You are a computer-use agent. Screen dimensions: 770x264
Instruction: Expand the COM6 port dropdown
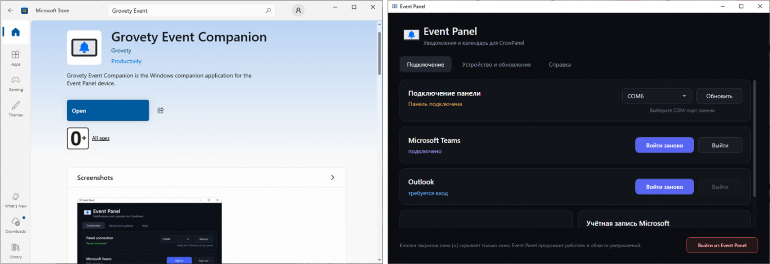point(657,96)
